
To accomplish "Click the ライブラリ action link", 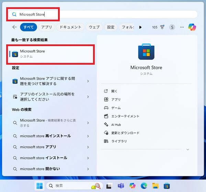I will [119, 141].
